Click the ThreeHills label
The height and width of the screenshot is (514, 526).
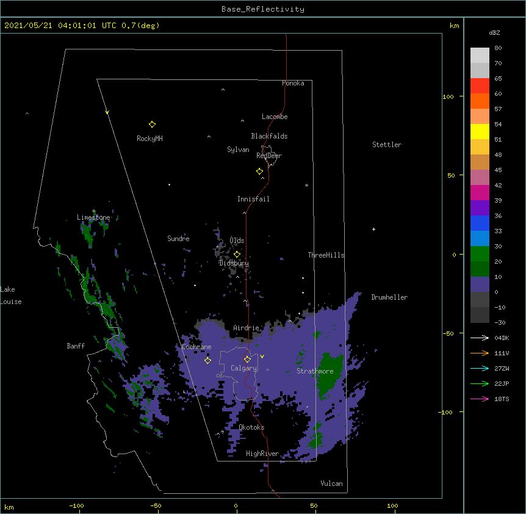click(x=326, y=255)
